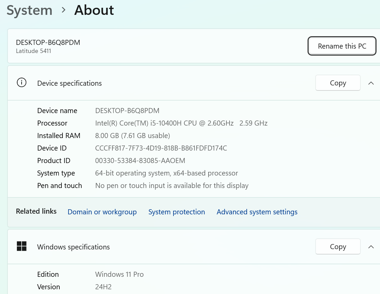Screen dimensions: 380x294
Task: Click the Device name value DESKTOP-B6Q8PDM
Action: point(127,111)
